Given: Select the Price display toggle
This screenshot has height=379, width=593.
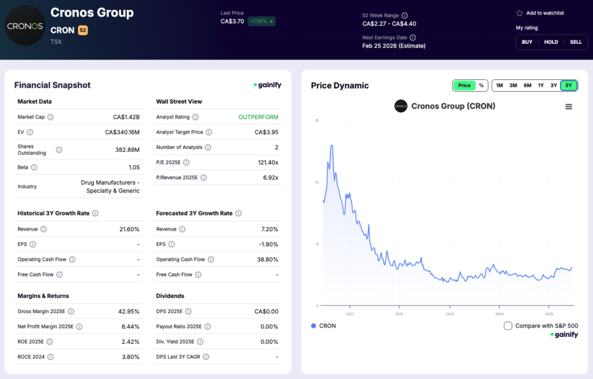Looking at the screenshot, I should pyautogui.click(x=464, y=85).
